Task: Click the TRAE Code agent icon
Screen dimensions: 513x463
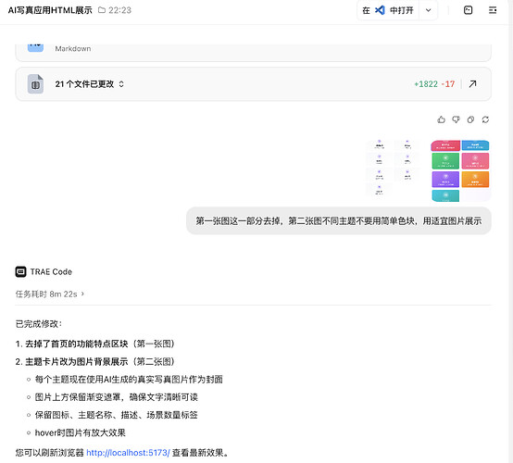Action: pyautogui.click(x=20, y=271)
